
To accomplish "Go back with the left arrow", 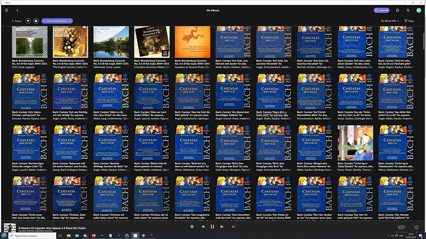I will (17, 10).
